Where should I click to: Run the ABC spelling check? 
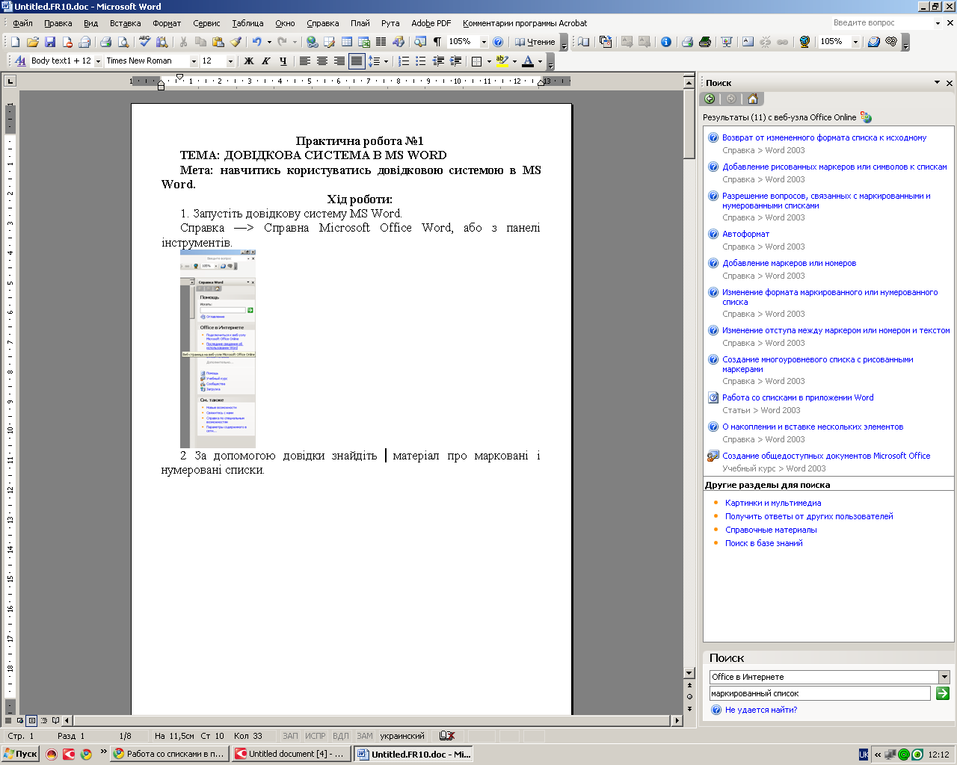point(144,42)
